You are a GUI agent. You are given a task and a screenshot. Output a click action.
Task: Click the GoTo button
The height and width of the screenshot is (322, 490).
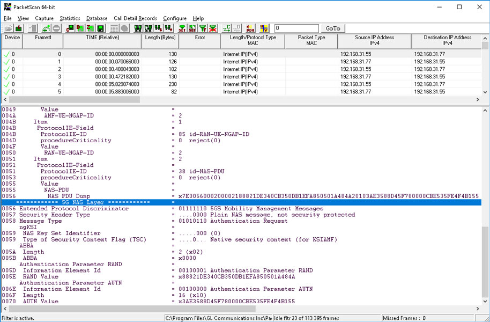333,28
